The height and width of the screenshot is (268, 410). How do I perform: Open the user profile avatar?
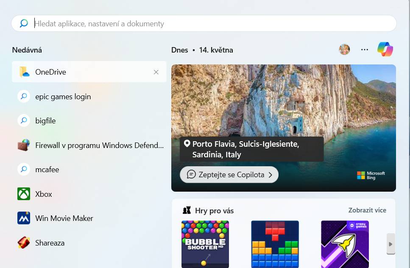tap(344, 50)
